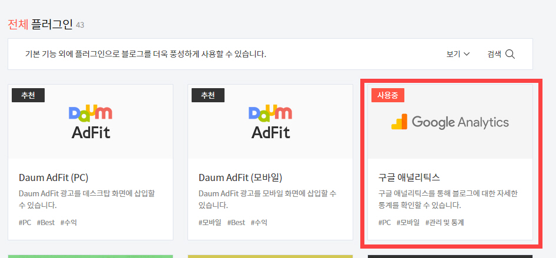Click the Google Analytics logo image
This screenshot has width=556, height=258.
point(450,122)
